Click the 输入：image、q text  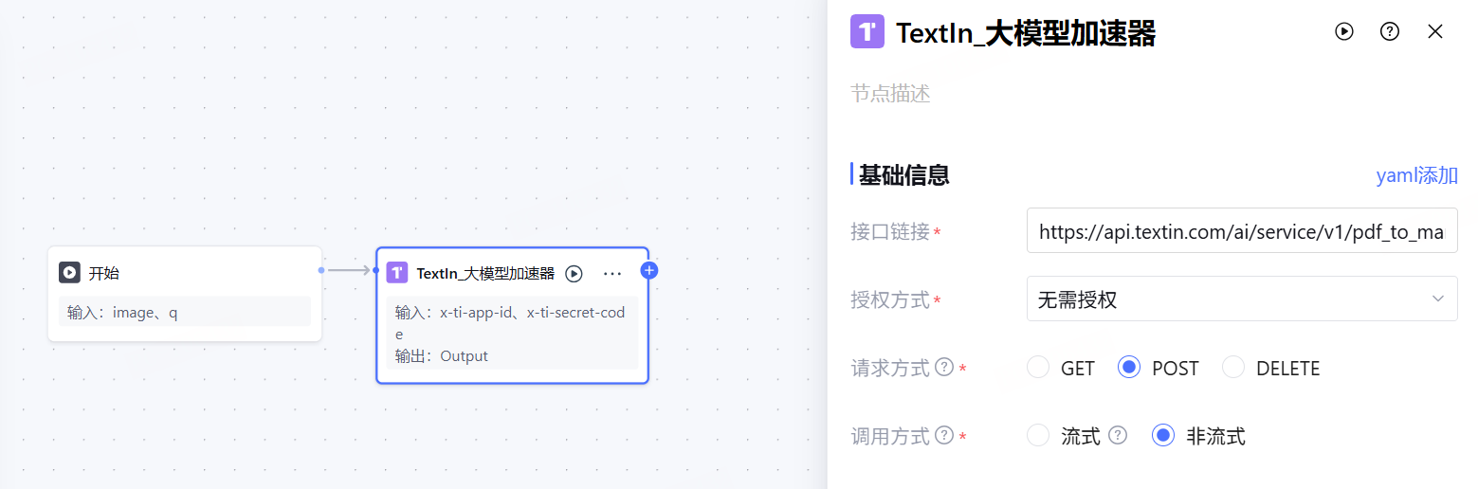click(122, 312)
